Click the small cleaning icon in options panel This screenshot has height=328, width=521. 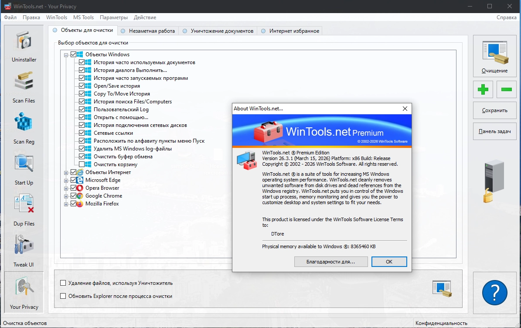click(442, 288)
